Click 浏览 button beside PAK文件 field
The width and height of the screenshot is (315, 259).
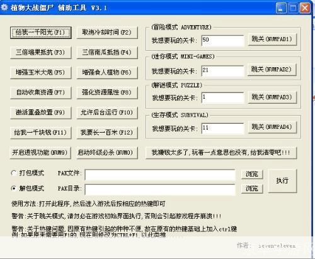(x=252, y=174)
